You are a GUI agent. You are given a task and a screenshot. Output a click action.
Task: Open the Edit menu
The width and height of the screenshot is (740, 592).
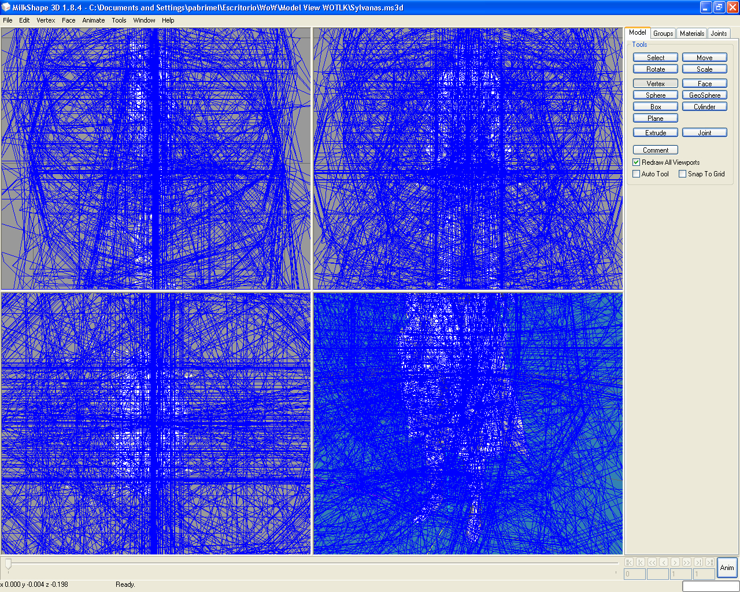coord(24,20)
